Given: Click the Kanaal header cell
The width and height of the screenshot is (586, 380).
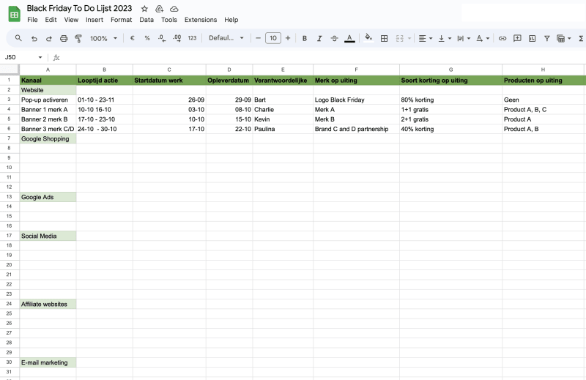Looking at the screenshot, I should click(48, 80).
